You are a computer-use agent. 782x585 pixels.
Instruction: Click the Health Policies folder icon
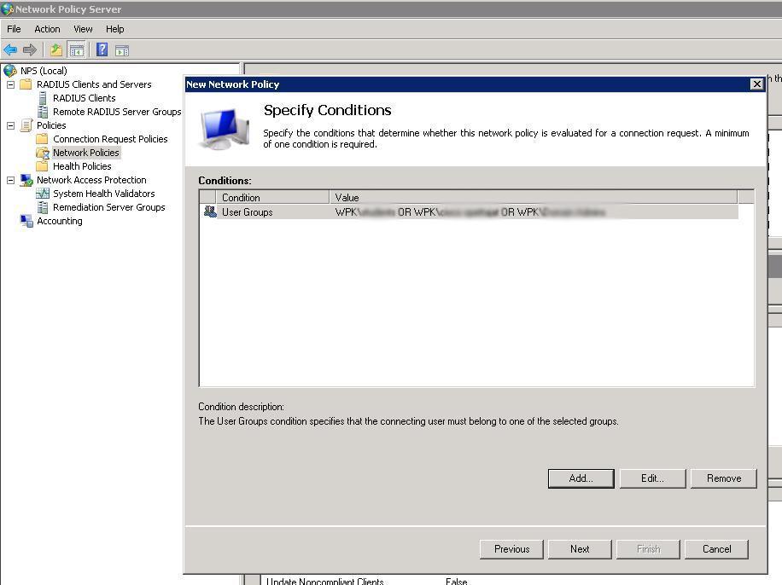(x=43, y=166)
